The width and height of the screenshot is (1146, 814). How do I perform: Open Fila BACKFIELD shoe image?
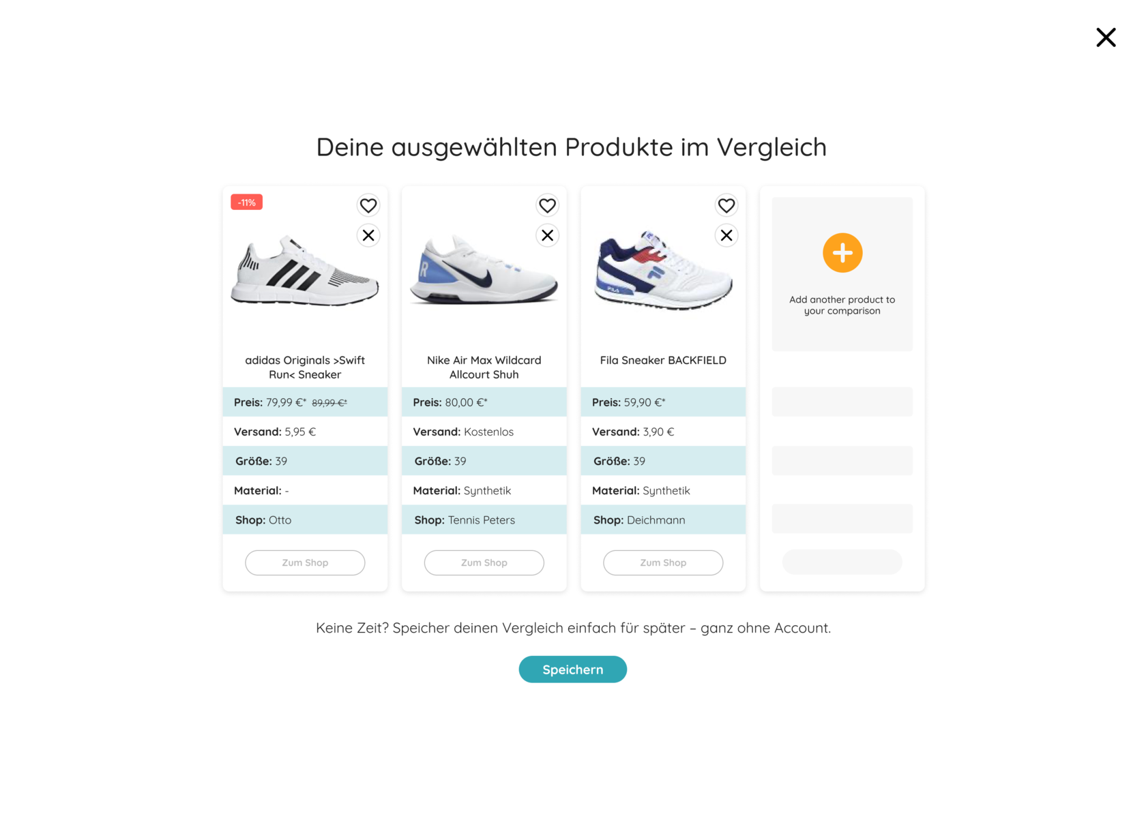pos(663,271)
